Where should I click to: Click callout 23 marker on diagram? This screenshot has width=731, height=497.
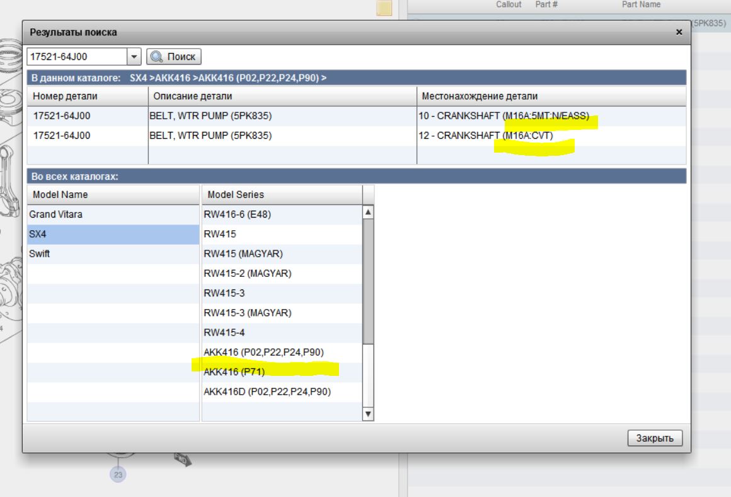pyautogui.click(x=115, y=473)
